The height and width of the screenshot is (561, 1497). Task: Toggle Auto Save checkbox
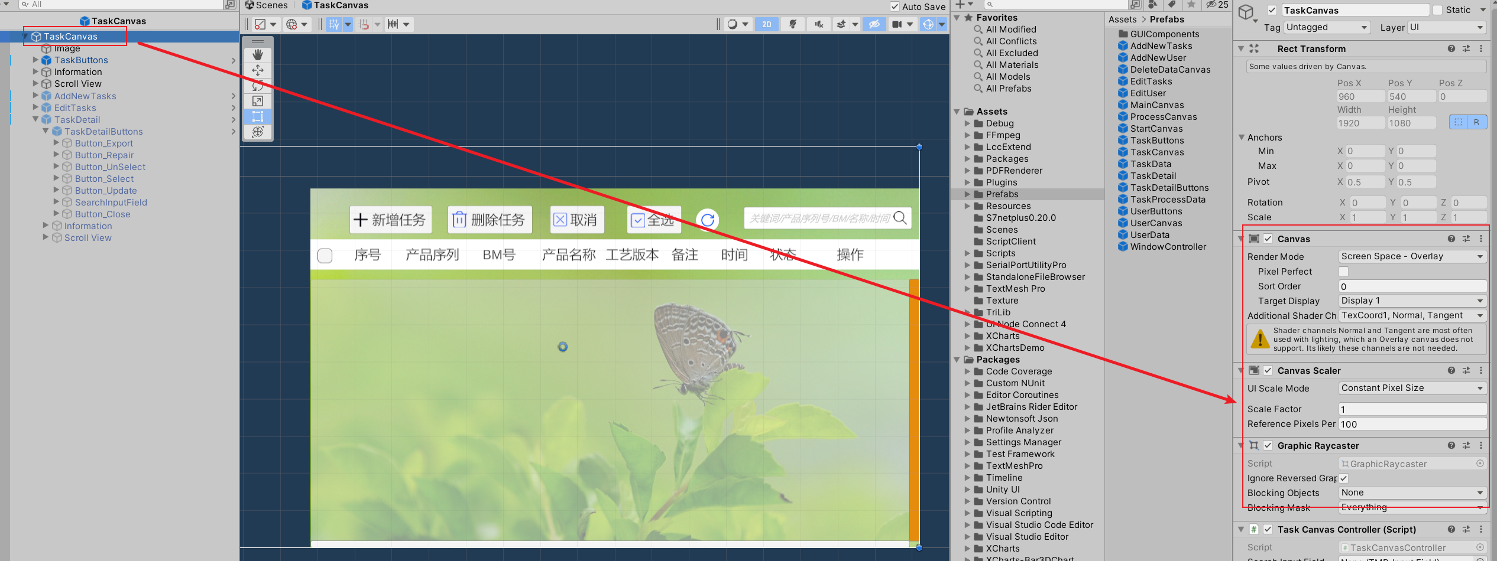click(895, 6)
